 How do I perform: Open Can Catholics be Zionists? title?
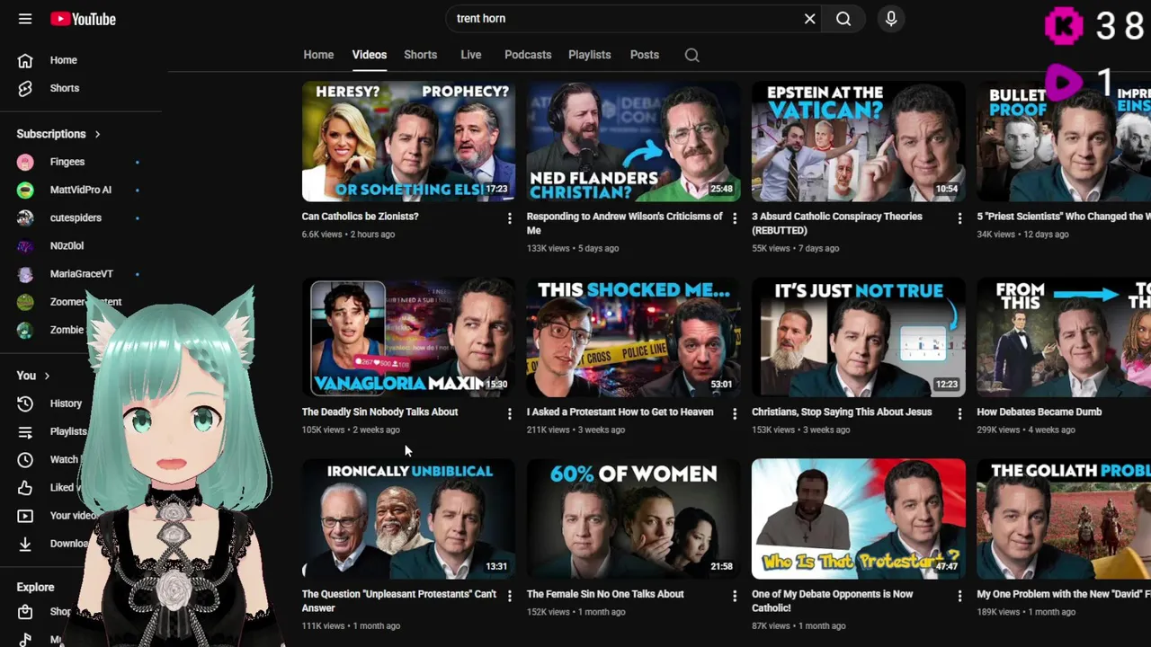360,217
